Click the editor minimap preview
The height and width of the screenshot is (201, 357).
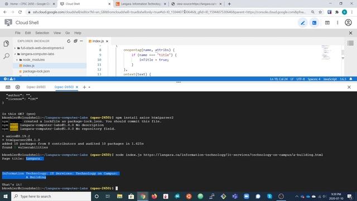326,52
